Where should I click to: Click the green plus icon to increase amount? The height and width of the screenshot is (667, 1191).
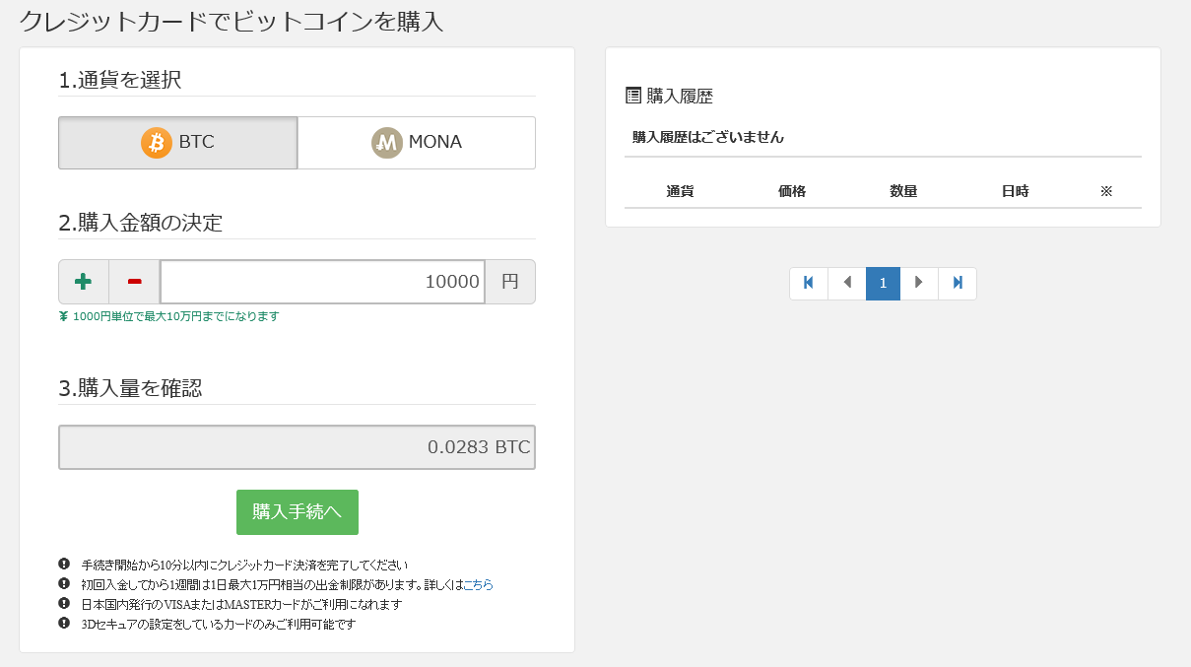84,282
